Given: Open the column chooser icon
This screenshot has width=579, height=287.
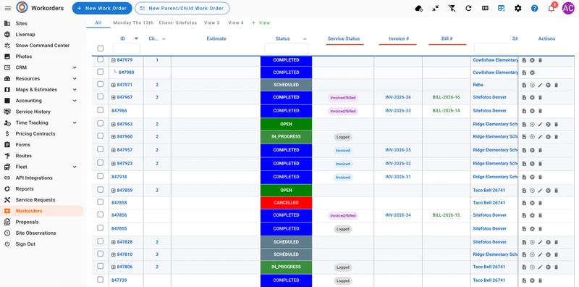Looking at the screenshot, I should 485,8.
